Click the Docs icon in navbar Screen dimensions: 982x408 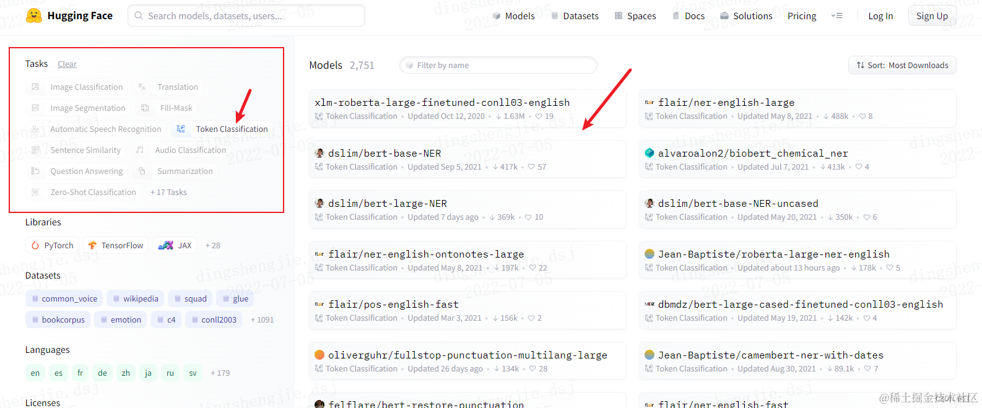pos(676,15)
